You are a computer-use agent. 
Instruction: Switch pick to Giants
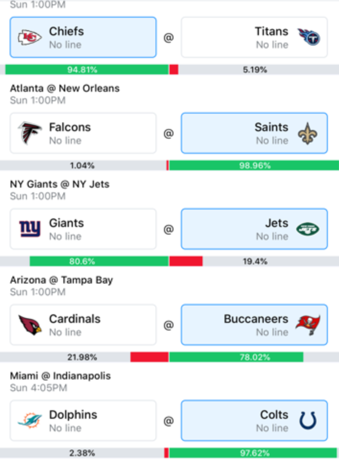click(x=83, y=229)
